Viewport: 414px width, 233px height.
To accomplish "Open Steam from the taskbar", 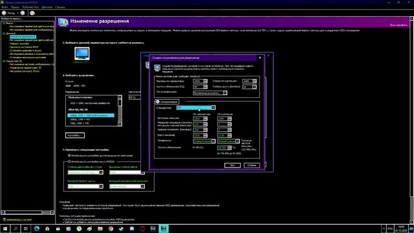I will [121, 228].
